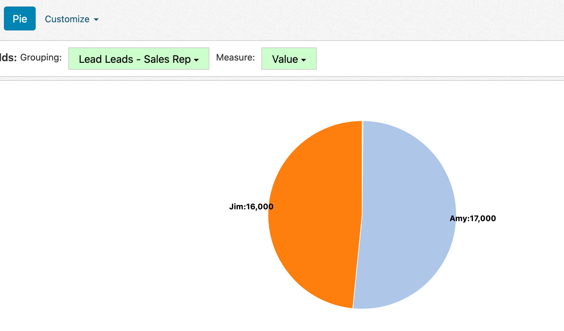This screenshot has width=564, height=331.
Task: Click the Pie label on the chart type button
Action: coord(20,18)
